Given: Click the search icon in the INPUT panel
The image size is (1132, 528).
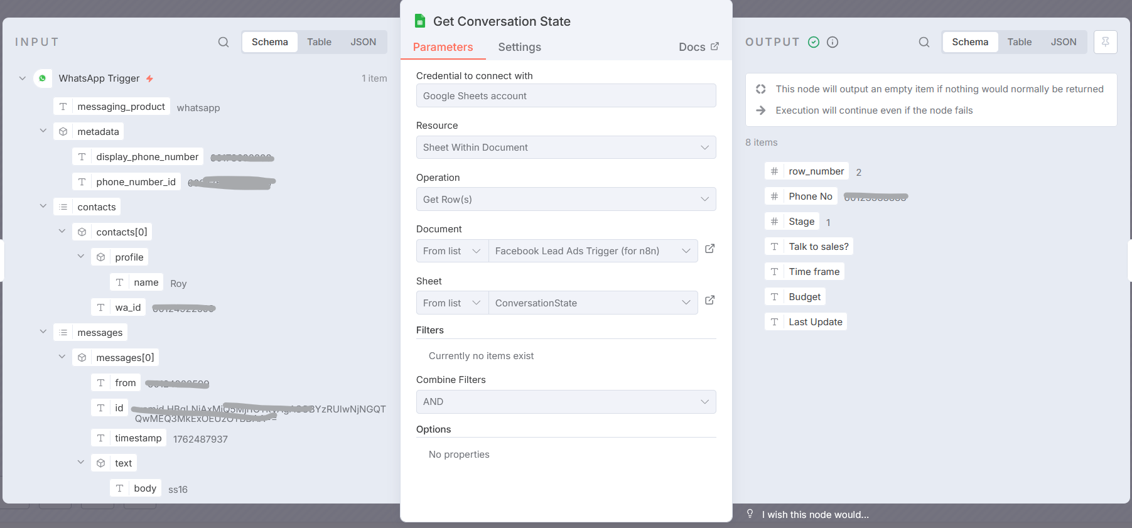Looking at the screenshot, I should pyautogui.click(x=224, y=42).
